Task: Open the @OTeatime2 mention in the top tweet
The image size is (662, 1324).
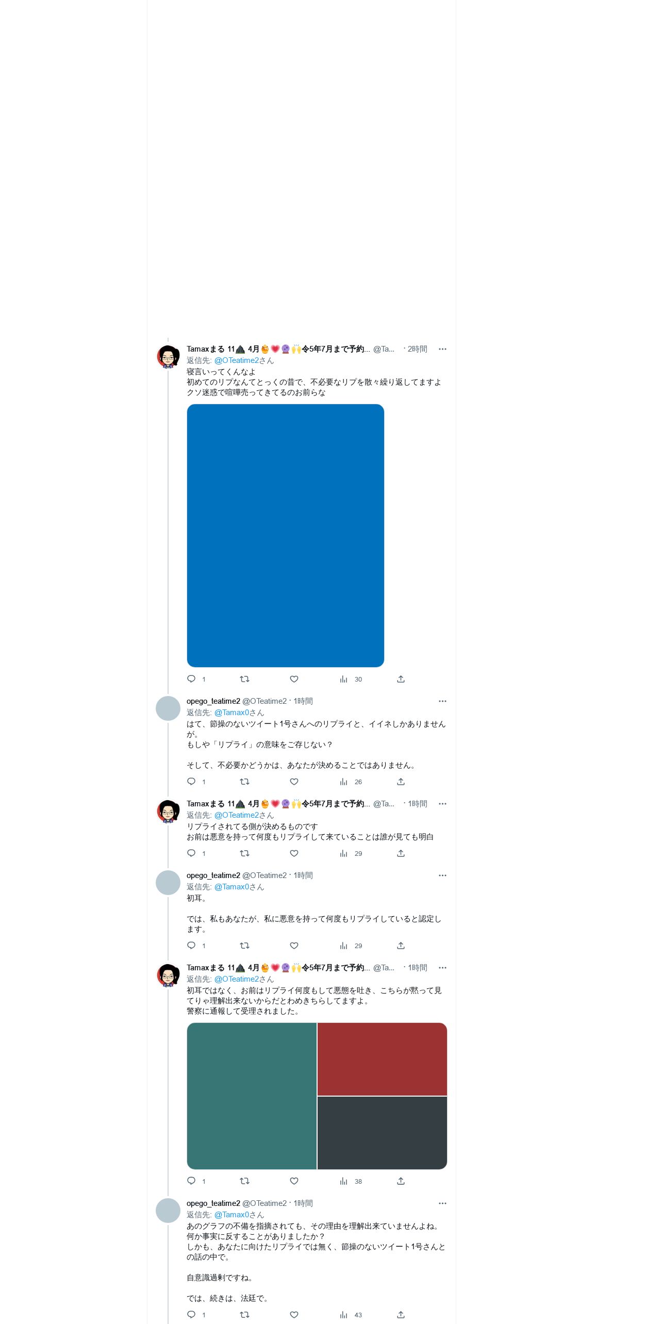Action: click(237, 360)
